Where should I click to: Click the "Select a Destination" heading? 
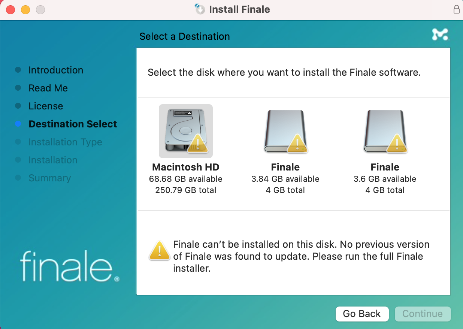(x=184, y=36)
